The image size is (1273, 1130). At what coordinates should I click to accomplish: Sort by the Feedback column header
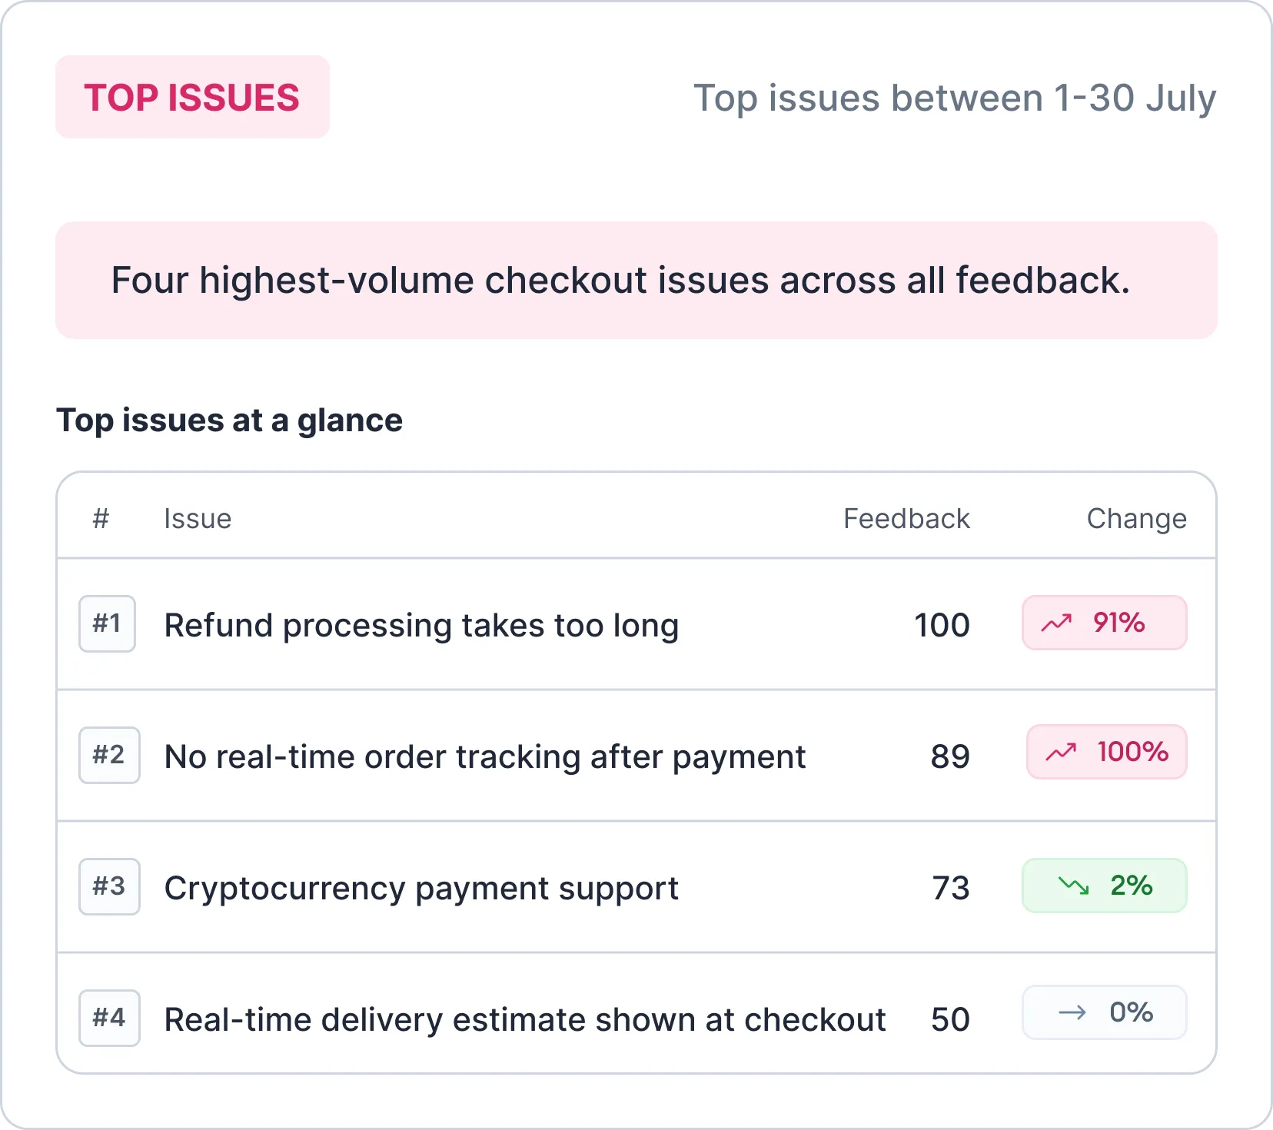pos(906,519)
